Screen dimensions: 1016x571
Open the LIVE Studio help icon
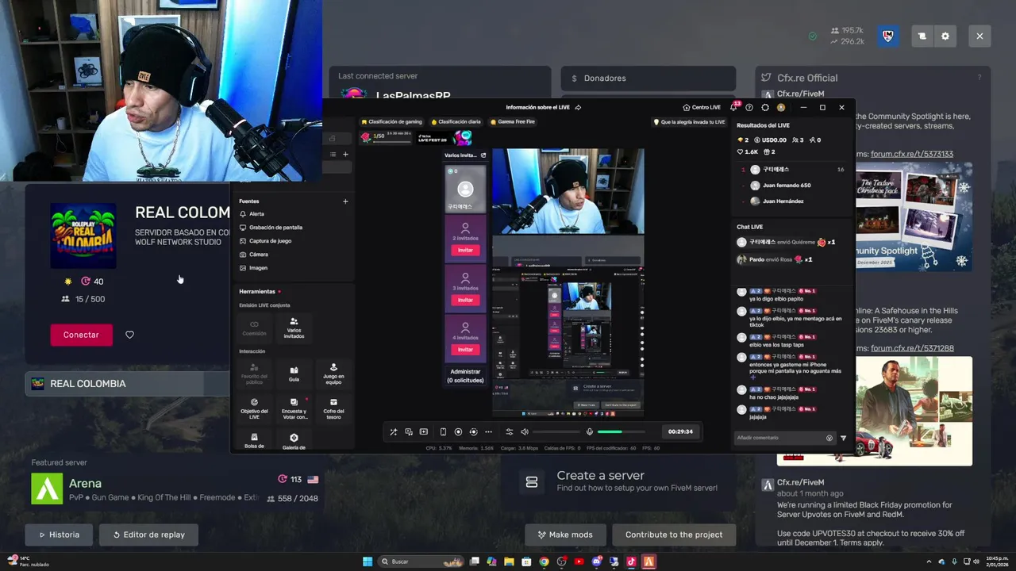[x=749, y=107]
